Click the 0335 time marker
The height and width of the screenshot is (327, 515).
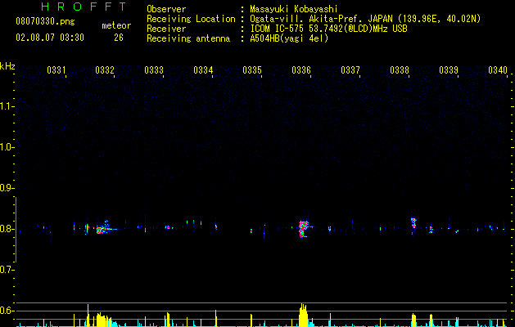coord(252,69)
